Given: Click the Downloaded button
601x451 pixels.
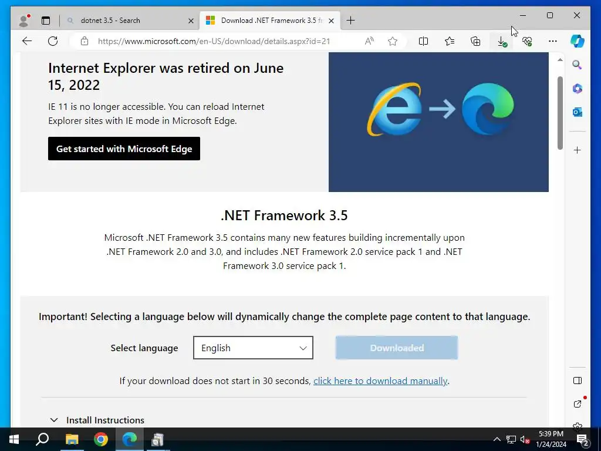Looking at the screenshot, I should [x=397, y=348].
